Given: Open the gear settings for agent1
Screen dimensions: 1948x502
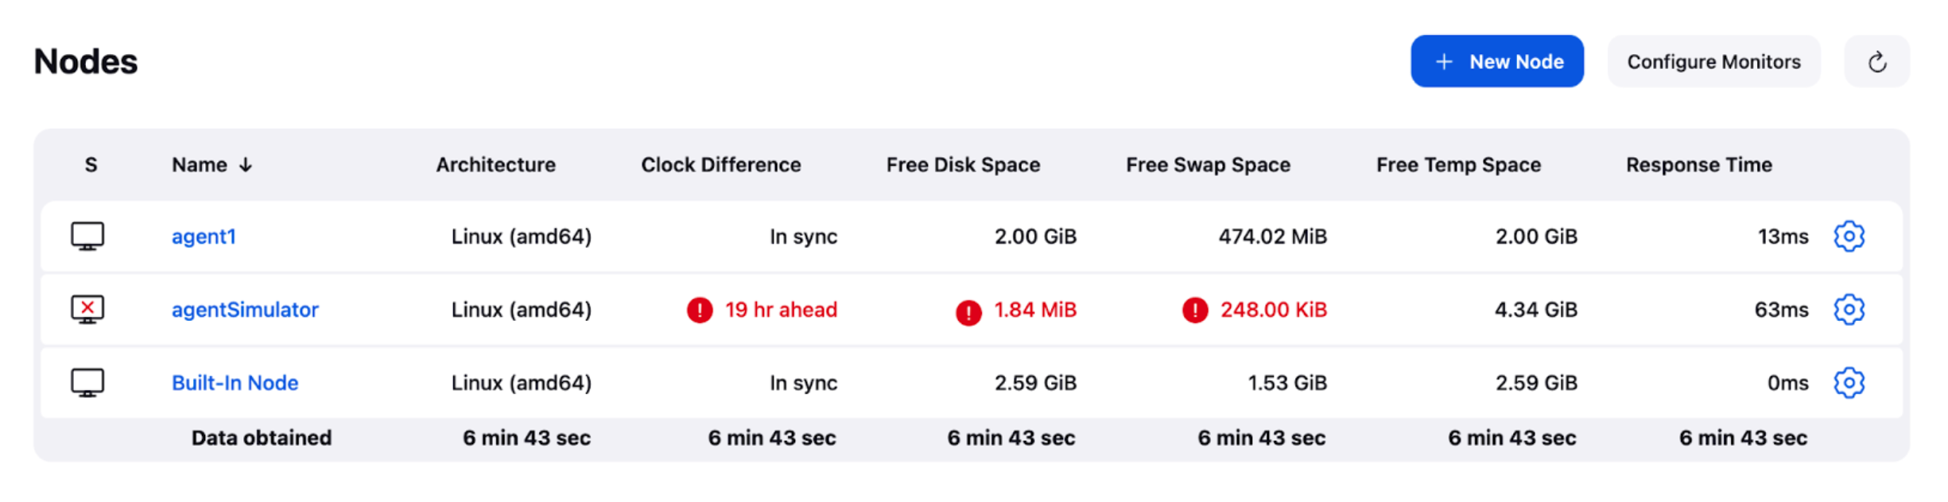Looking at the screenshot, I should pyautogui.click(x=1849, y=236).
